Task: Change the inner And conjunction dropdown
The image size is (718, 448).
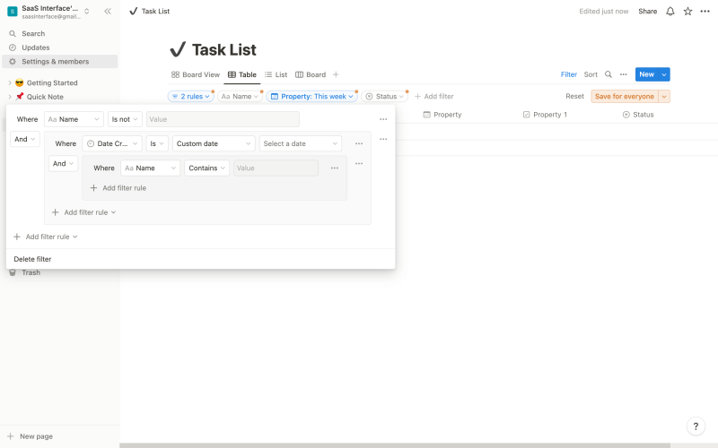Action: coord(63,164)
